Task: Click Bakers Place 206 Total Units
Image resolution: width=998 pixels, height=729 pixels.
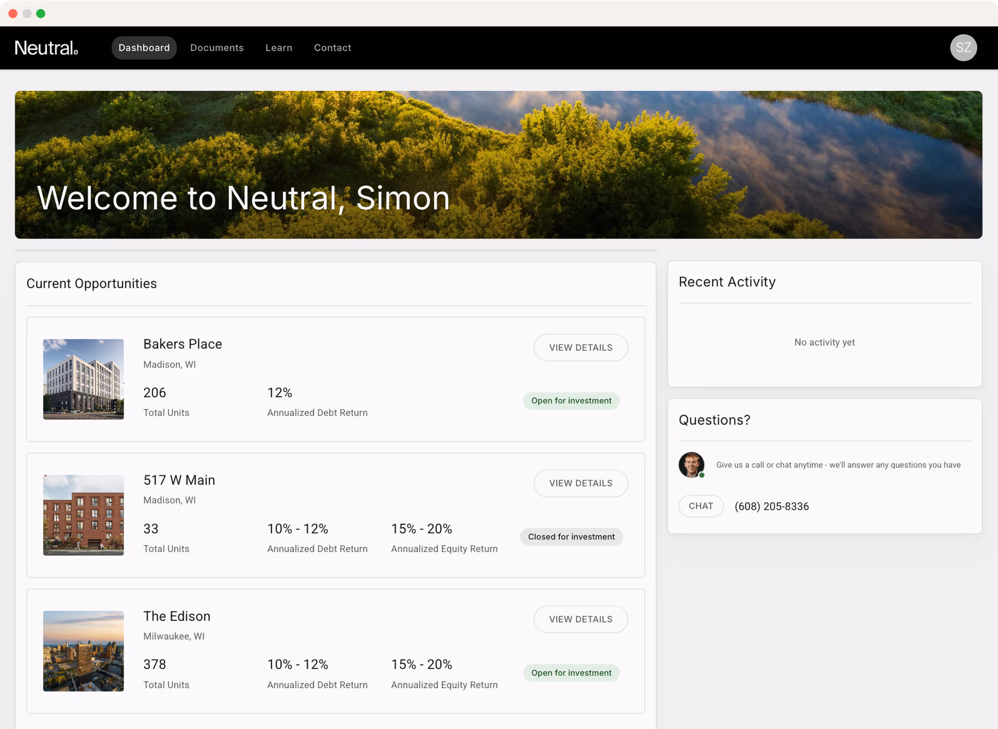Action: (166, 401)
